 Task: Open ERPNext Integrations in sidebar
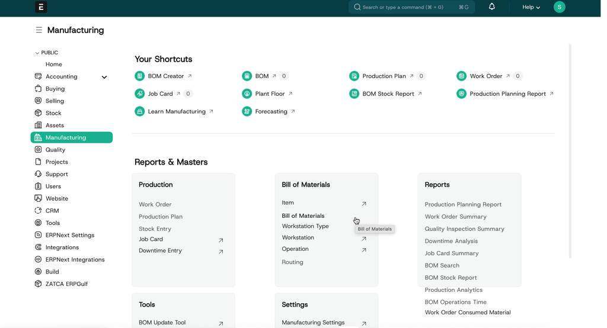(x=75, y=259)
